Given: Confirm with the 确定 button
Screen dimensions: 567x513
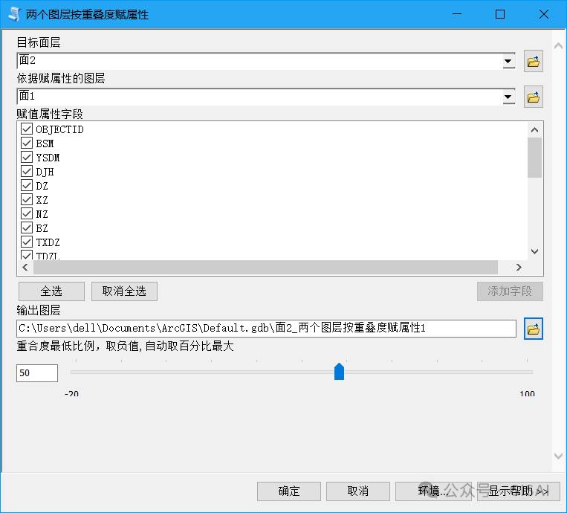Looking at the screenshot, I should (x=289, y=491).
